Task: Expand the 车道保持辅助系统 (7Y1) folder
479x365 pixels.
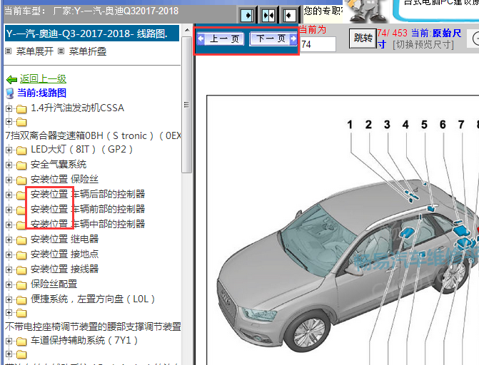Action: pyautogui.click(x=9, y=341)
